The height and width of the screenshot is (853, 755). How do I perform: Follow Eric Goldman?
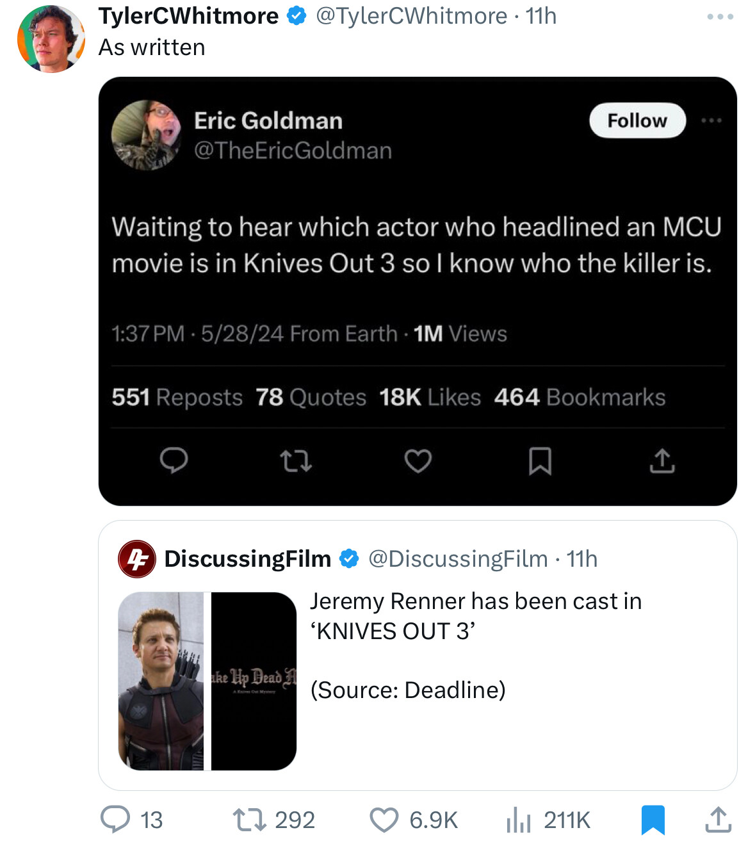click(x=637, y=120)
